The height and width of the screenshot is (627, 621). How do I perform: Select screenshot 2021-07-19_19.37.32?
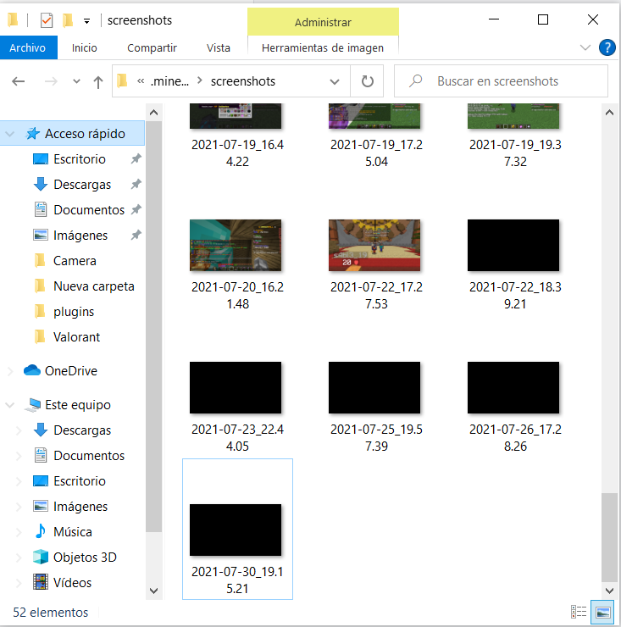click(x=514, y=136)
